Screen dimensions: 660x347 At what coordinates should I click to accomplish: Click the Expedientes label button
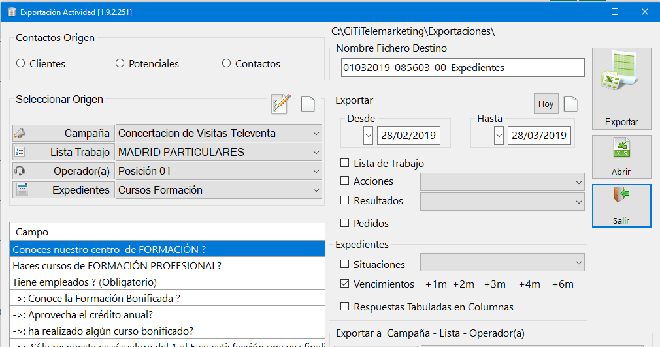(63, 190)
